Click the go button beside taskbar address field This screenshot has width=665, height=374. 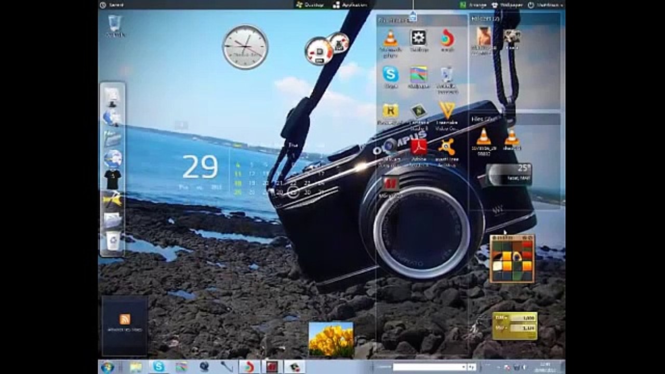(472, 367)
